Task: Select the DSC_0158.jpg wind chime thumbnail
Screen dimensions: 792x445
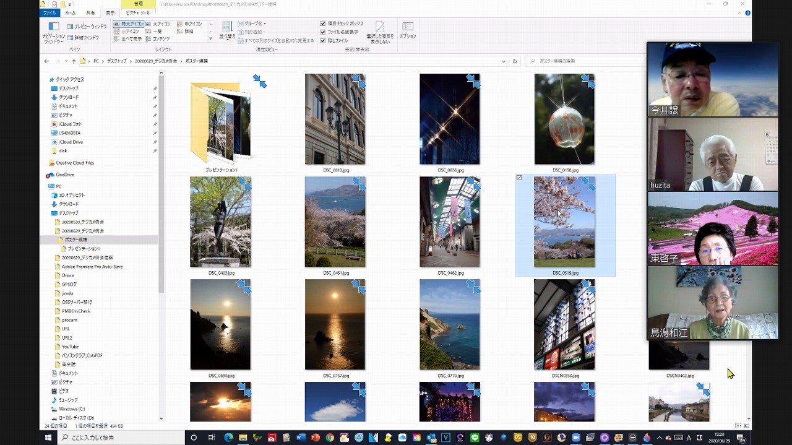Action: click(564, 119)
